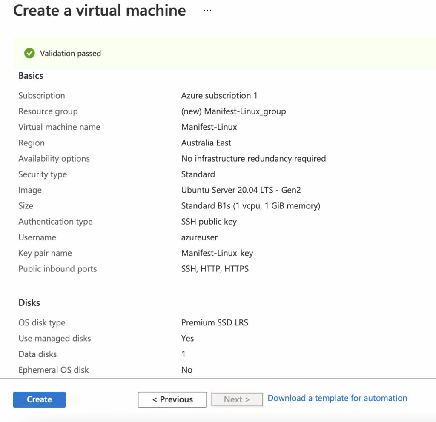Open the ellipsis menu beside page title

(x=207, y=11)
